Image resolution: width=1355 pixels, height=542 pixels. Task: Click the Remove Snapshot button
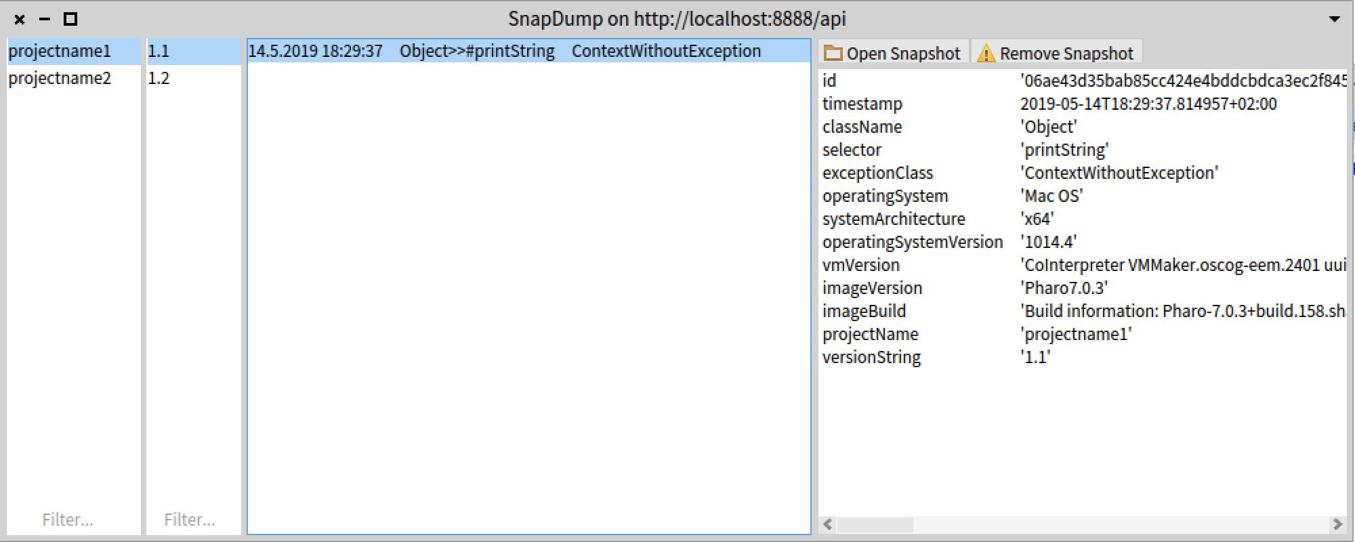[x=1057, y=53]
